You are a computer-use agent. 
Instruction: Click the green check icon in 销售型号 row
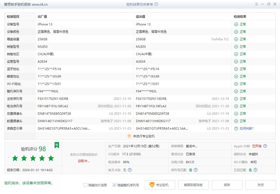(236, 47)
